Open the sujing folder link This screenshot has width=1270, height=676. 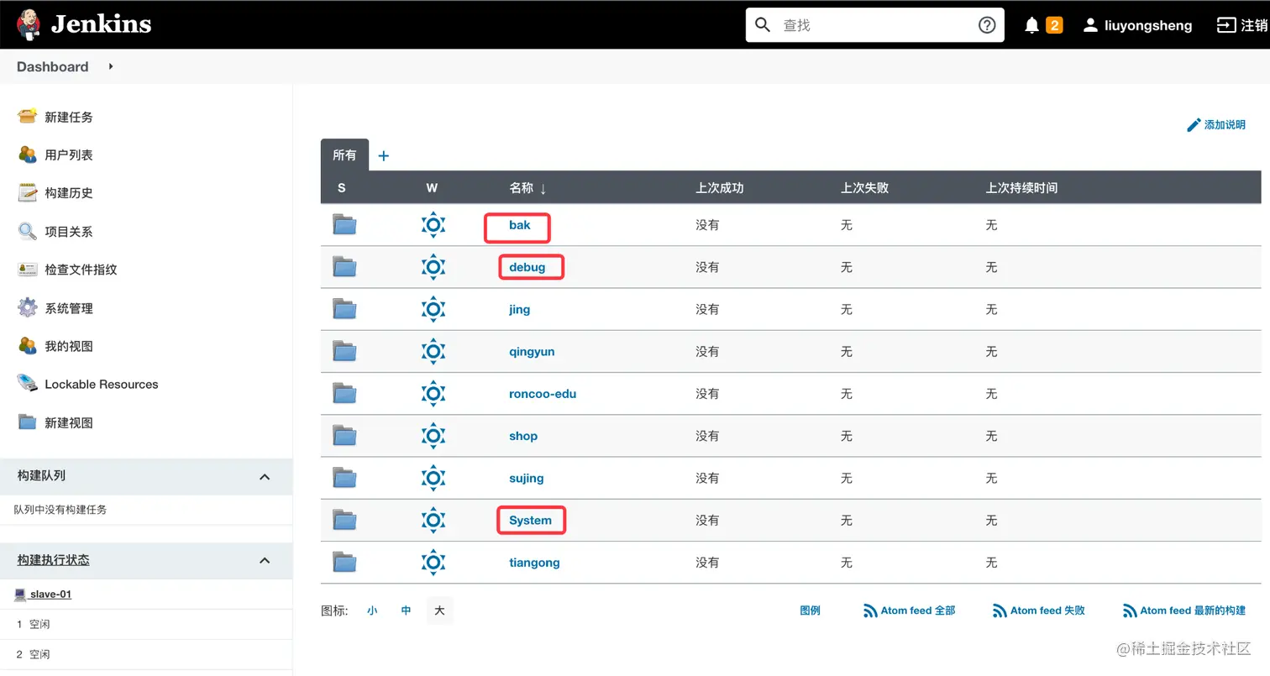(x=527, y=478)
